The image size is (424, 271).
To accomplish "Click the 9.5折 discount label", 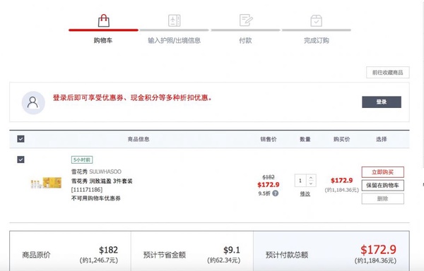I will (264, 193).
